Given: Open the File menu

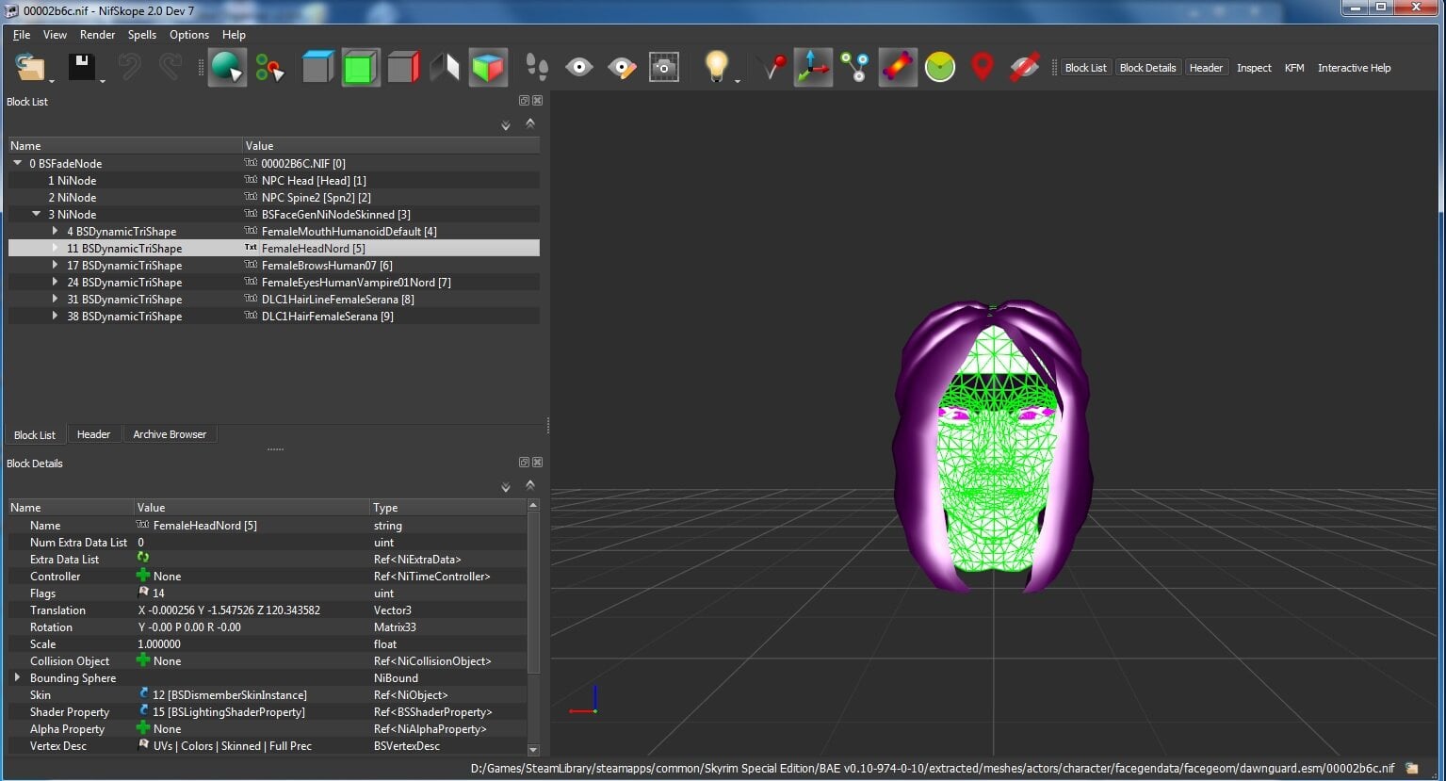Looking at the screenshot, I should [21, 35].
